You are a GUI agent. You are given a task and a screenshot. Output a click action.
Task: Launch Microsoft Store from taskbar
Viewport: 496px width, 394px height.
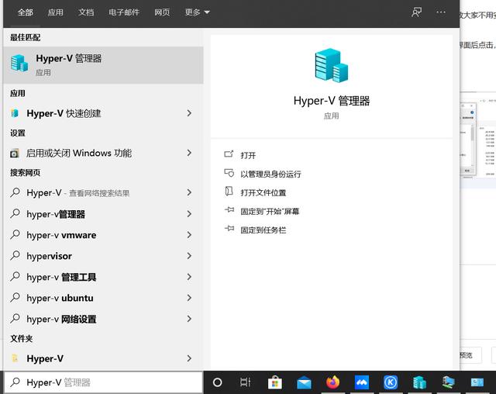pos(274,382)
